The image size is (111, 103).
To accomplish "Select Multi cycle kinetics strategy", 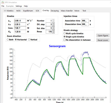I will pos(64,33).
